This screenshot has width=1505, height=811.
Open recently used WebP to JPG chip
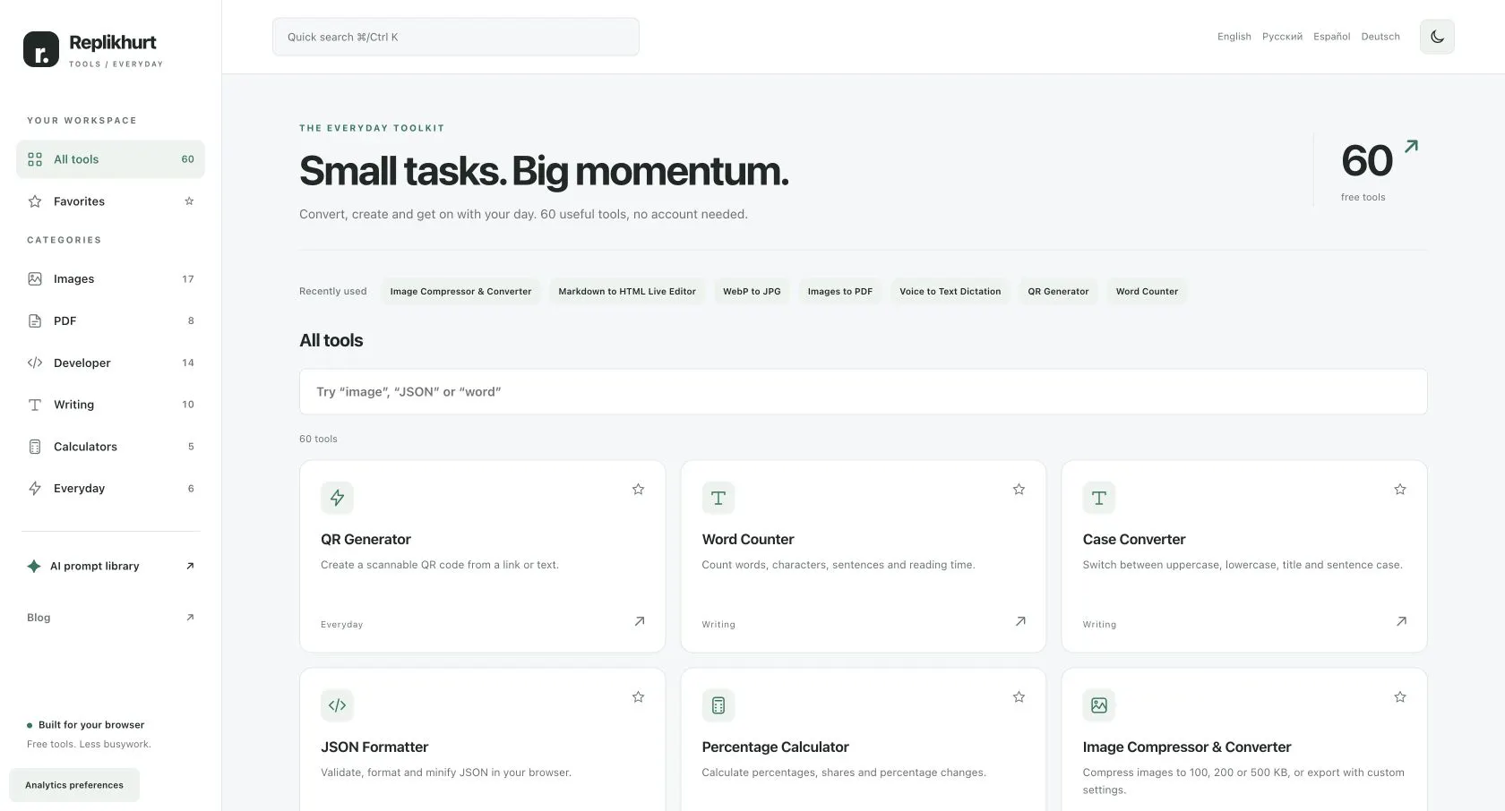click(752, 292)
